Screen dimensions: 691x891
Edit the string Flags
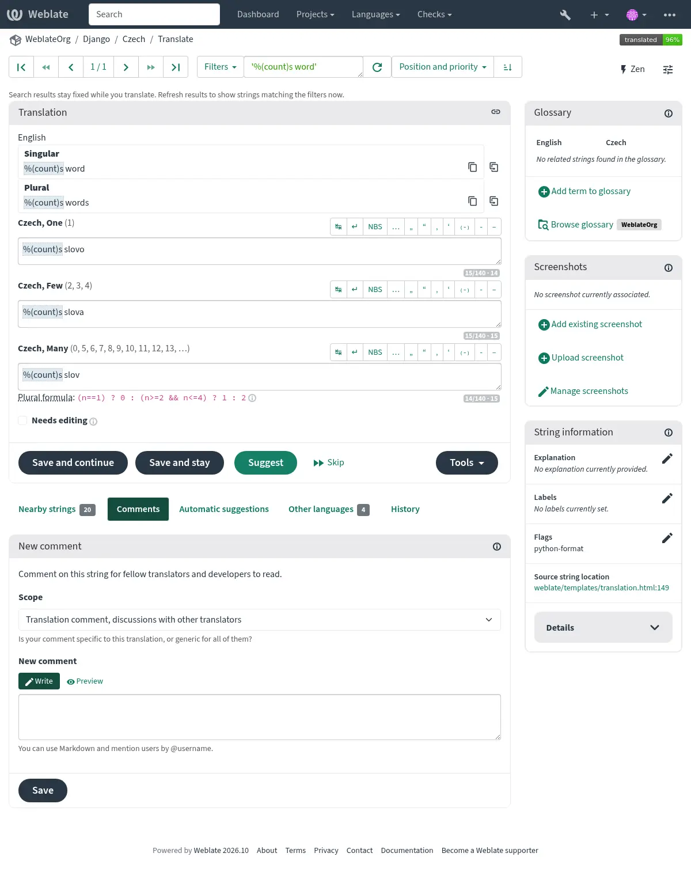pos(667,538)
